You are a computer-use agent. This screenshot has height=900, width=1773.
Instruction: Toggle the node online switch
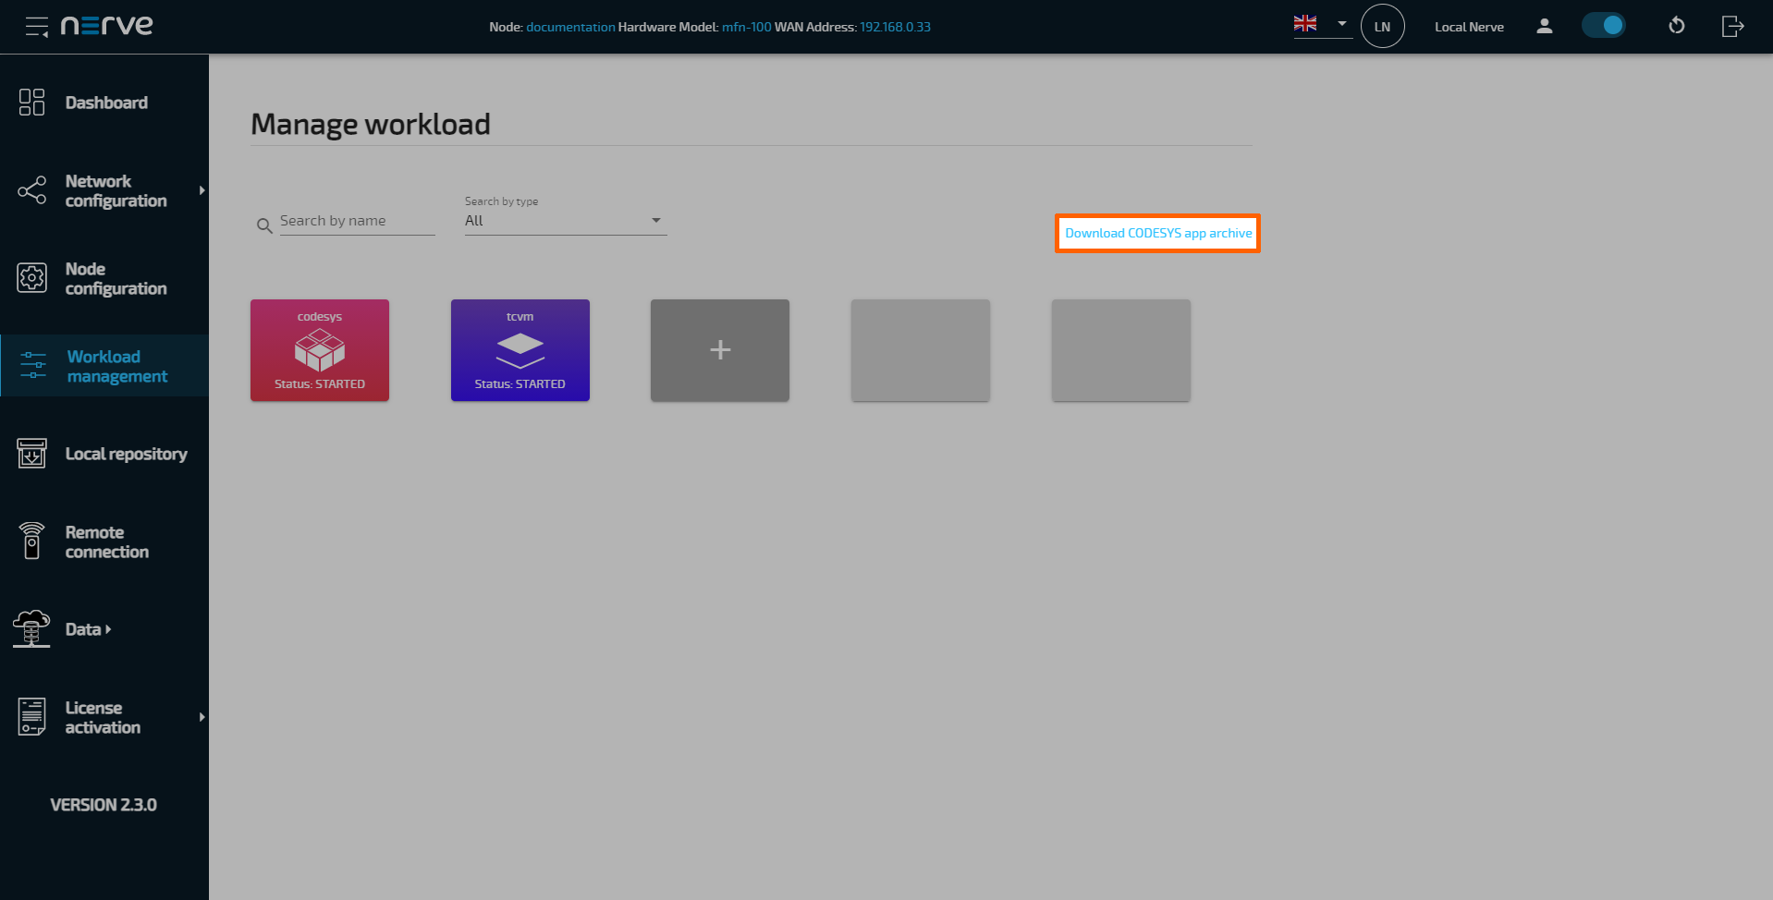click(1604, 25)
